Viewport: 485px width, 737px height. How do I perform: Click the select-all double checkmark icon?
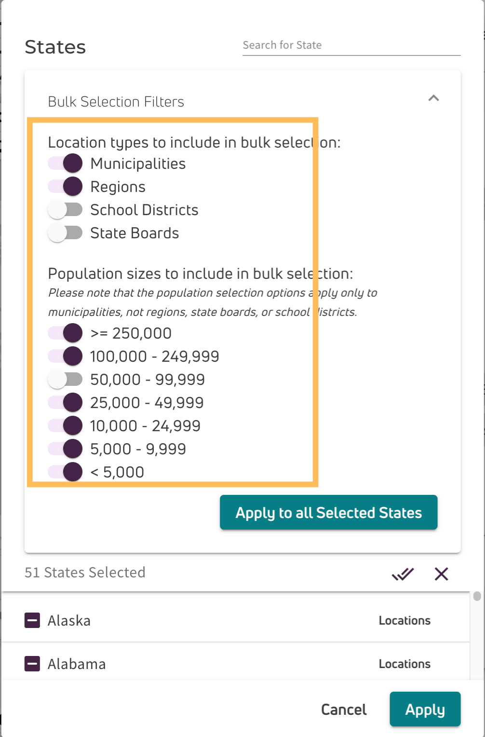[403, 574]
